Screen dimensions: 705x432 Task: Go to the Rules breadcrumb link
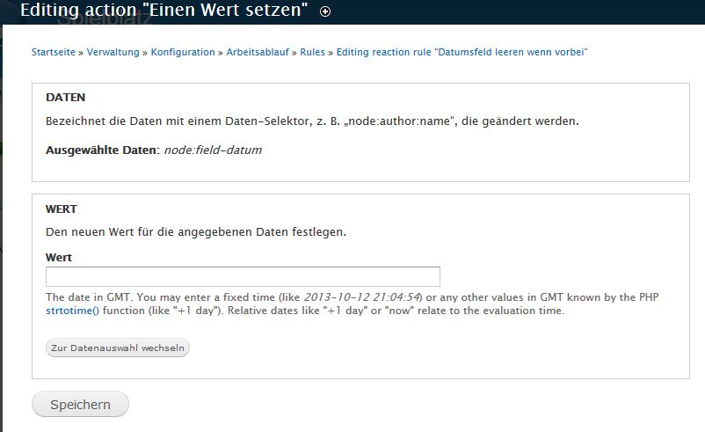[312, 52]
